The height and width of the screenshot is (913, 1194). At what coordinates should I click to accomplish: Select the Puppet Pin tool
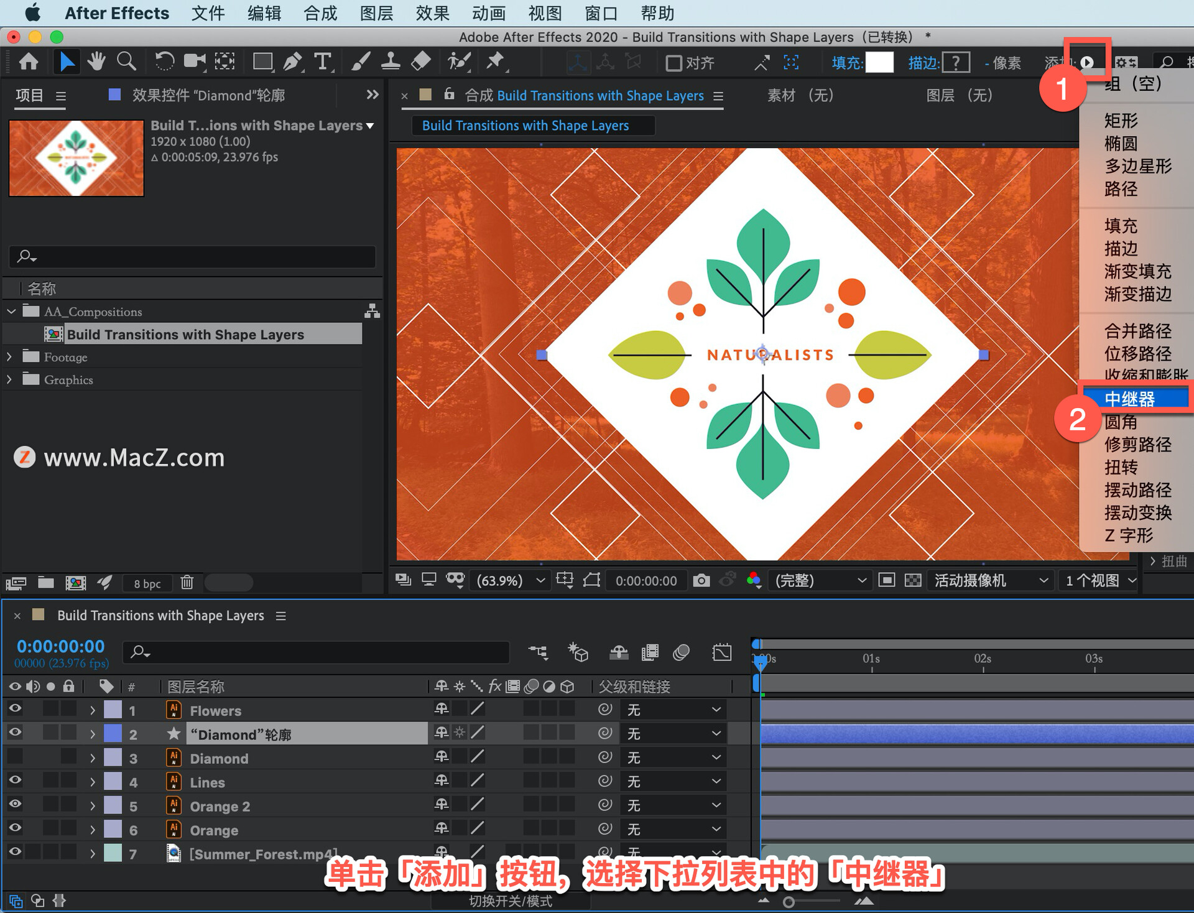(x=496, y=62)
